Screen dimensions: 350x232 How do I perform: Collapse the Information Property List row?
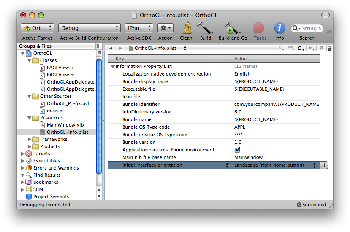coord(113,67)
